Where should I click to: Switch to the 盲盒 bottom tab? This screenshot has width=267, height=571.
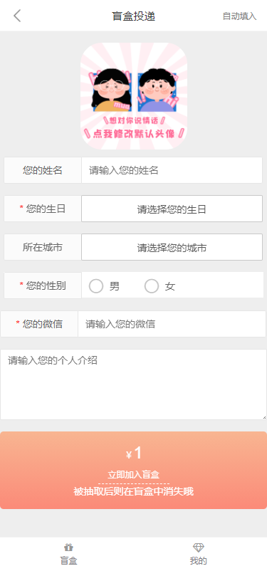(x=68, y=553)
